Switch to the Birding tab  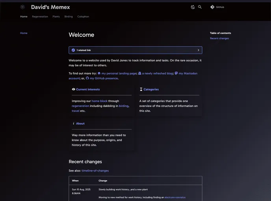point(69,16)
